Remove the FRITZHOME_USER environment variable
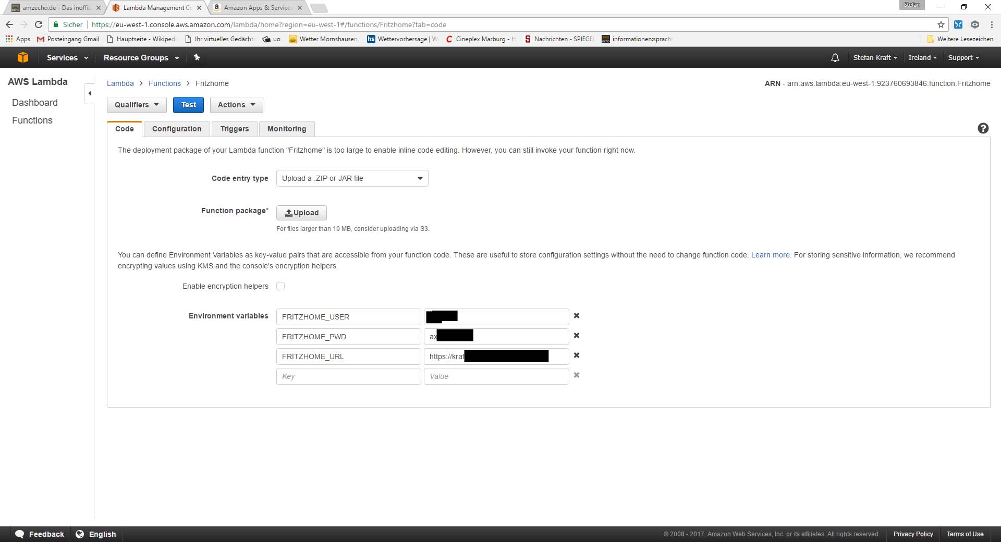 coord(577,316)
